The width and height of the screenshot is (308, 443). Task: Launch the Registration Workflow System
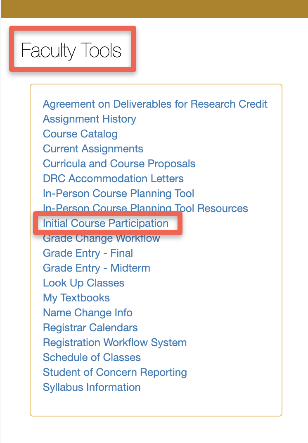[x=115, y=342]
